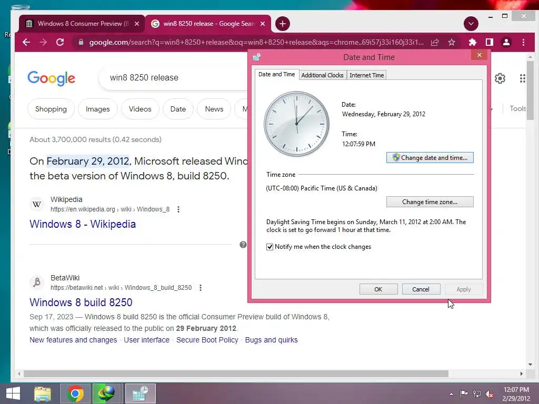Uncheck Notify me when the clock changes
The width and height of the screenshot is (539, 404).
(270, 247)
